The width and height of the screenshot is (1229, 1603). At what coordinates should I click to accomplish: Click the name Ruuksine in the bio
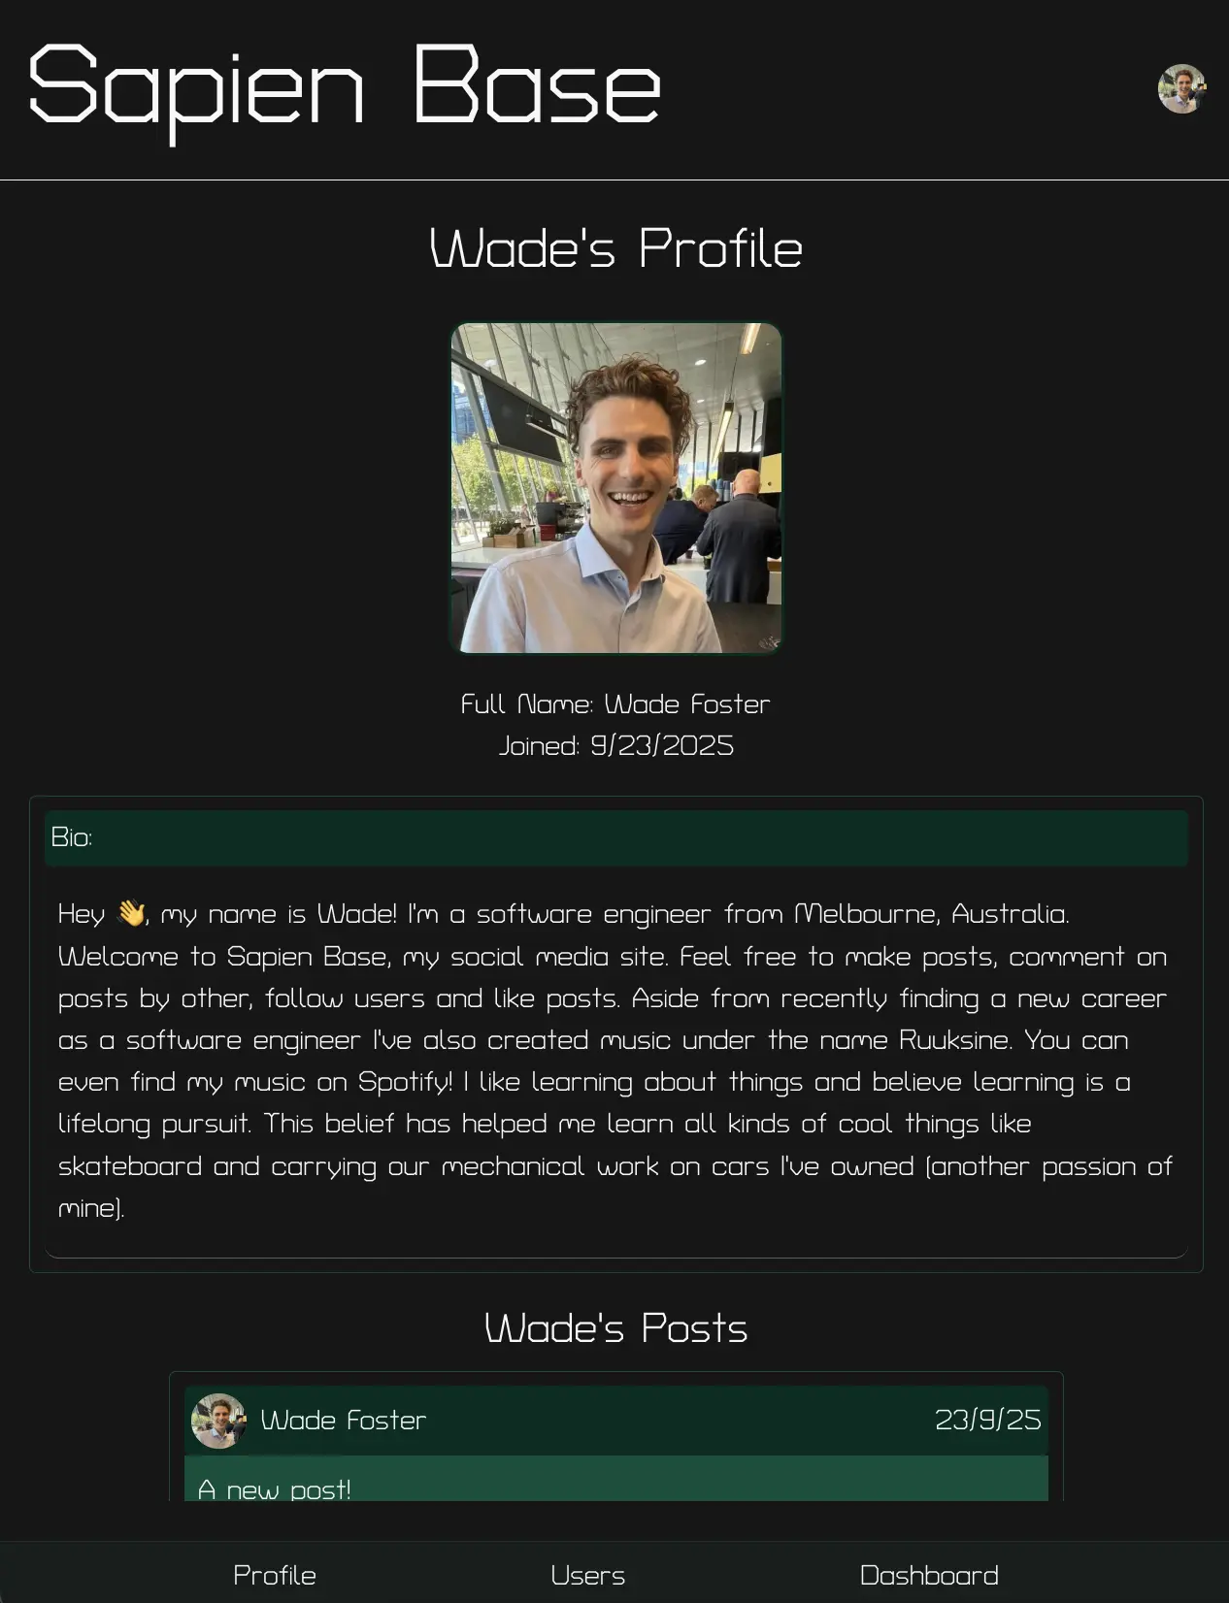[x=954, y=1040]
